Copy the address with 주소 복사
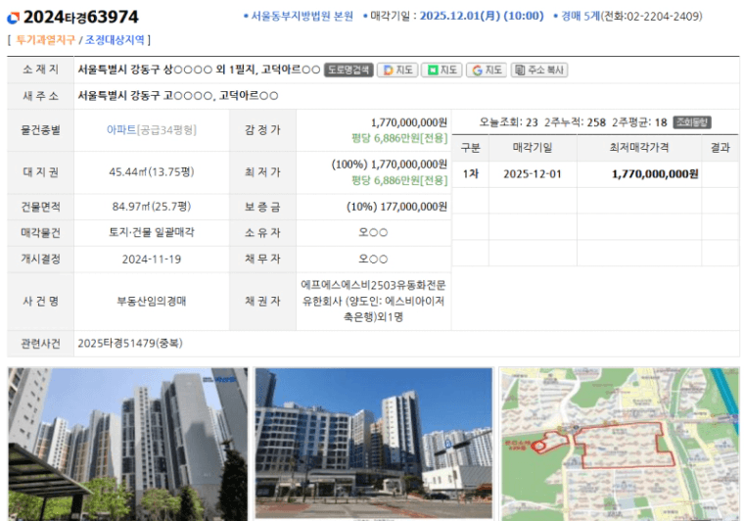This screenshot has height=521, width=744. (x=538, y=71)
